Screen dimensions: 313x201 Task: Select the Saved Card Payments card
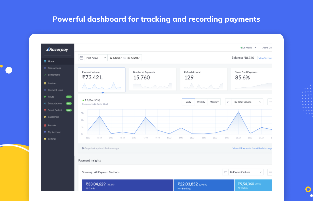coord(252,79)
